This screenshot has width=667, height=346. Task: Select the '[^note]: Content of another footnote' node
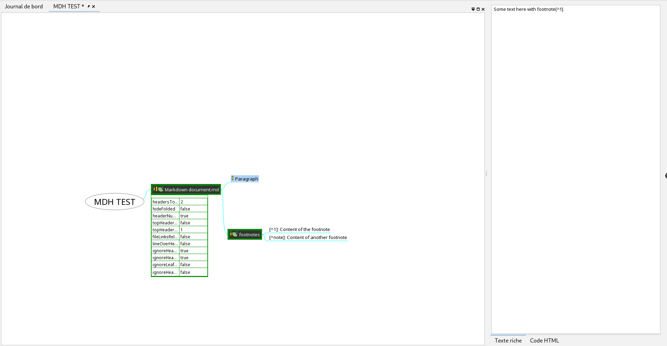click(308, 237)
